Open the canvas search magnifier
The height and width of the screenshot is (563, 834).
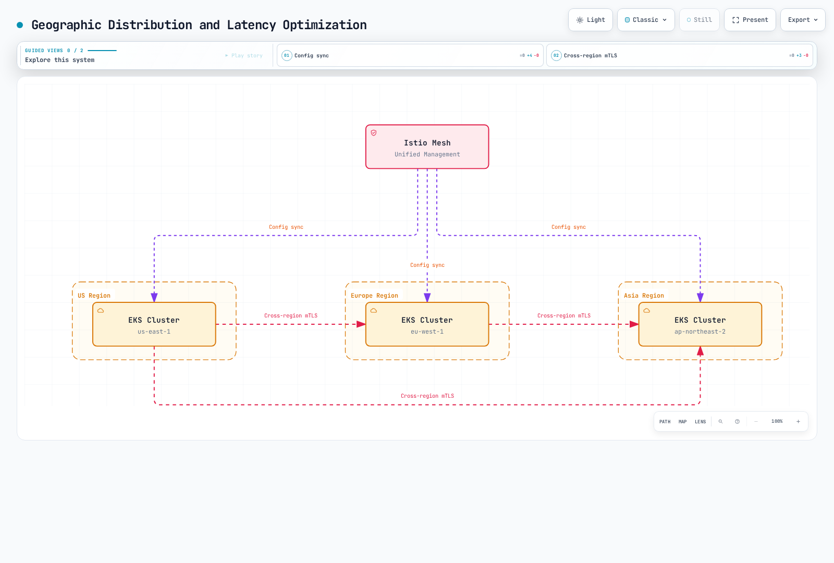720,422
